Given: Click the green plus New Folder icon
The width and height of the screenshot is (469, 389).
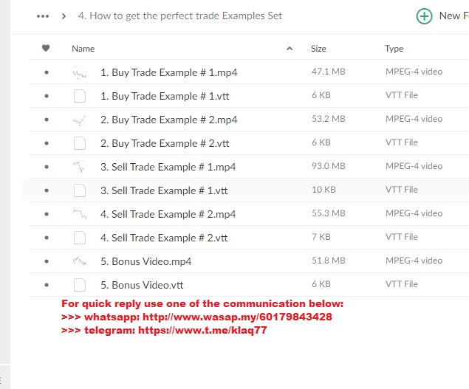Looking at the screenshot, I should [x=424, y=16].
